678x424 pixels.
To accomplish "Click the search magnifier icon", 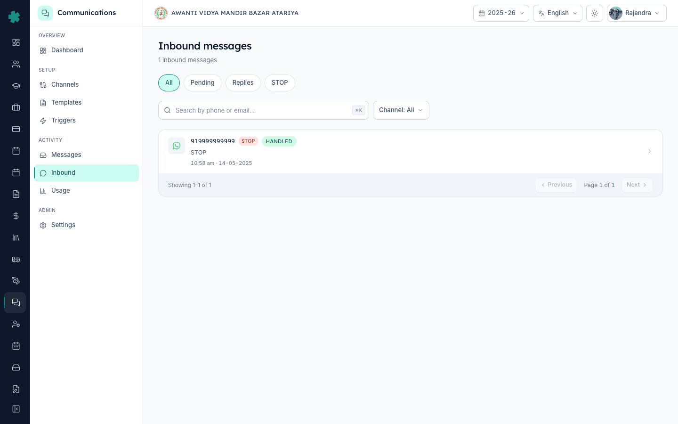I will pyautogui.click(x=167, y=110).
